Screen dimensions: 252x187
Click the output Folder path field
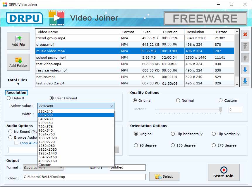[84, 177]
